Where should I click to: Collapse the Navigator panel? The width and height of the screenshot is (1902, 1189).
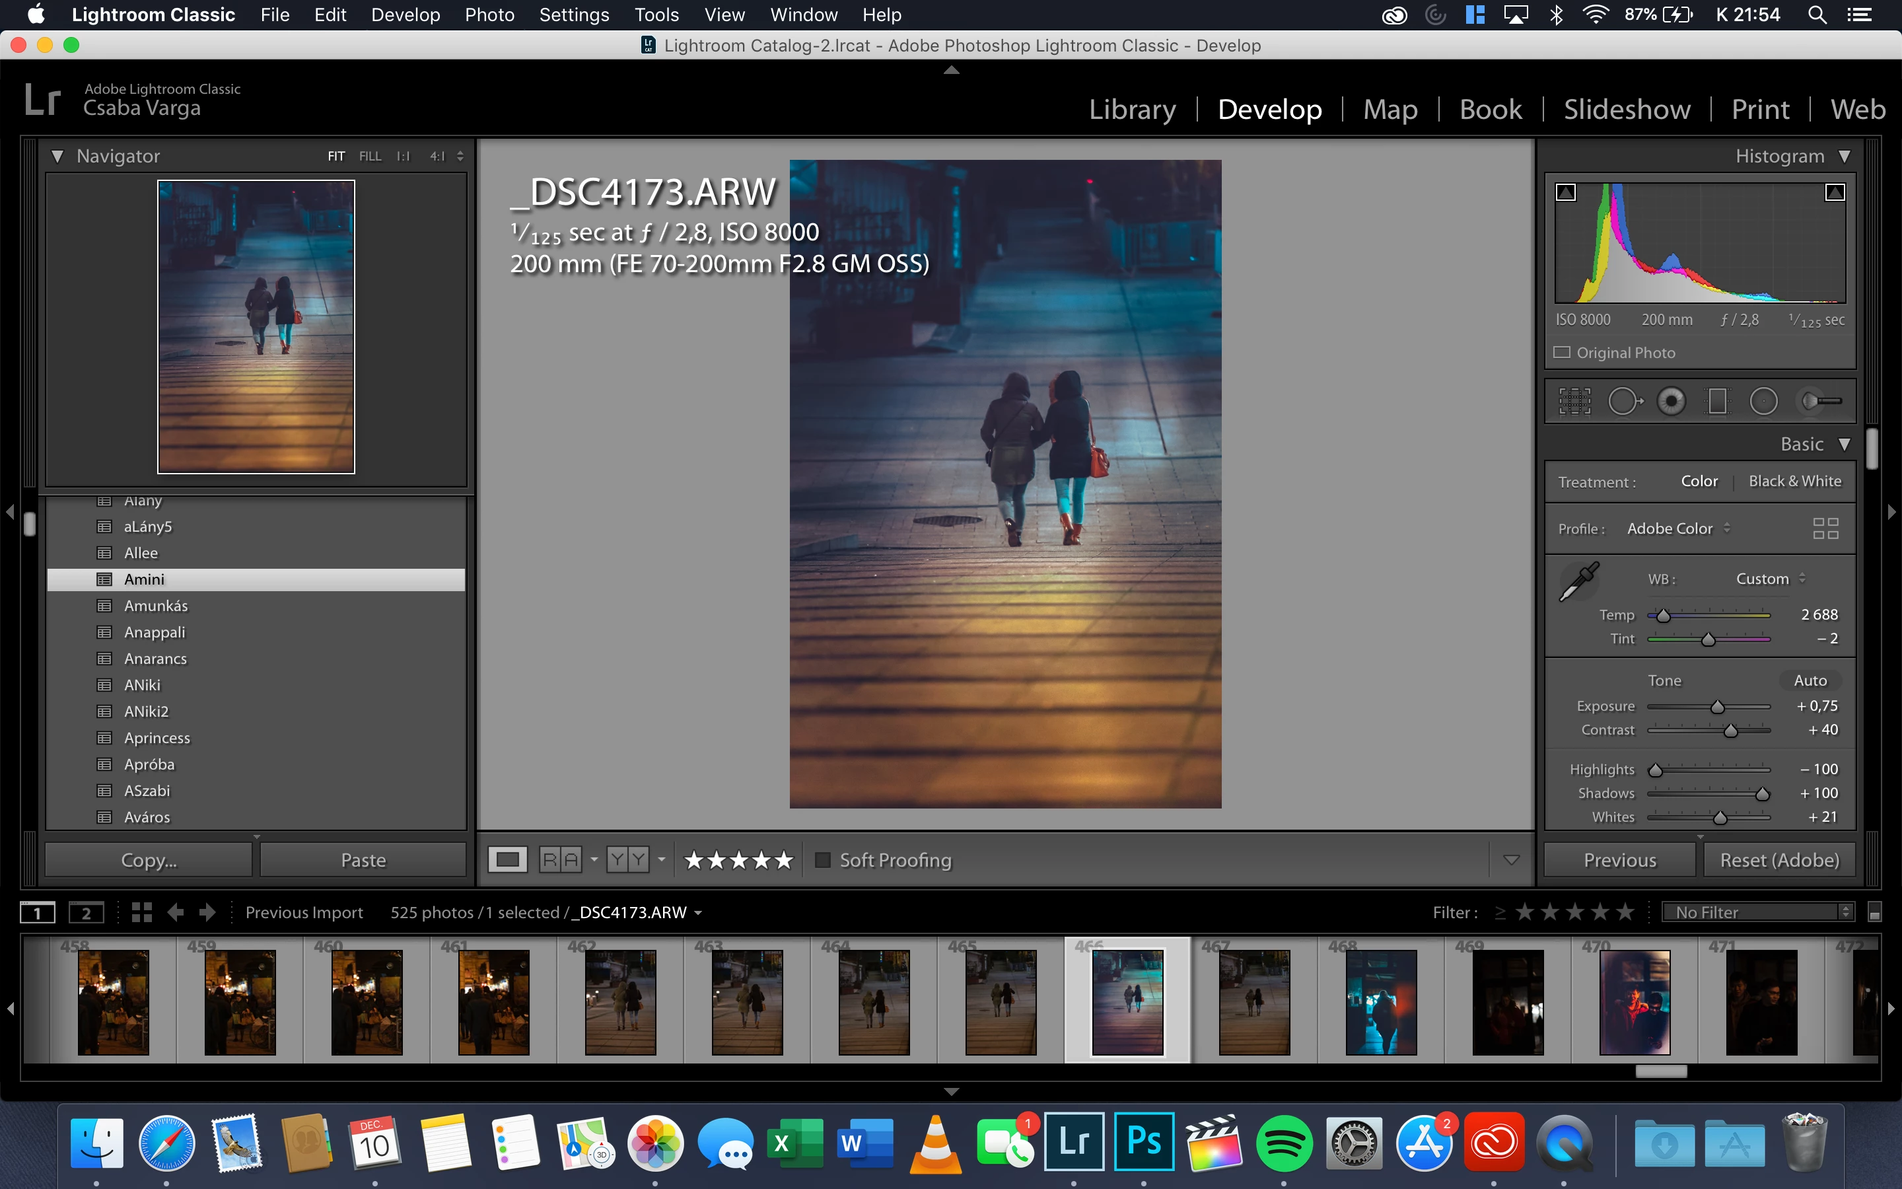(x=57, y=156)
